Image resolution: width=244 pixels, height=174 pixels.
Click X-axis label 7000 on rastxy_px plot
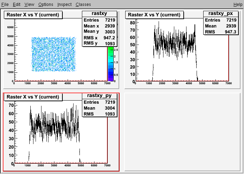[x=228, y=83]
